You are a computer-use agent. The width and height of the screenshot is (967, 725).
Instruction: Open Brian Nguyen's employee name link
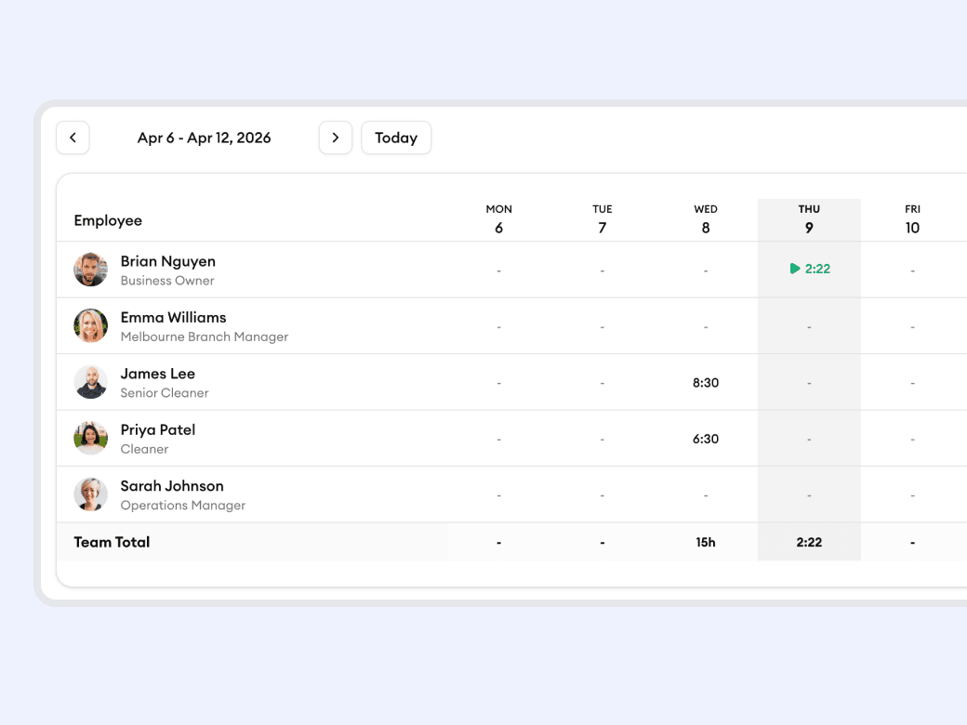(167, 261)
